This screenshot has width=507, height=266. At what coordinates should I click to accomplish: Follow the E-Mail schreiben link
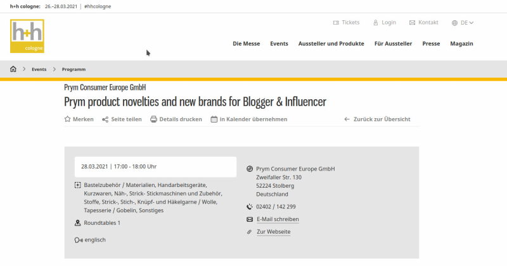(x=278, y=219)
